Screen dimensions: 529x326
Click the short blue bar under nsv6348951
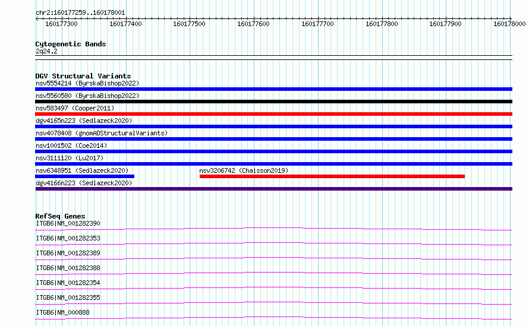coord(84,176)
